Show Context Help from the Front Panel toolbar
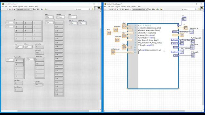Image resolution: width=205 pixels, height=115 pixels. click(x=93, y=9)
